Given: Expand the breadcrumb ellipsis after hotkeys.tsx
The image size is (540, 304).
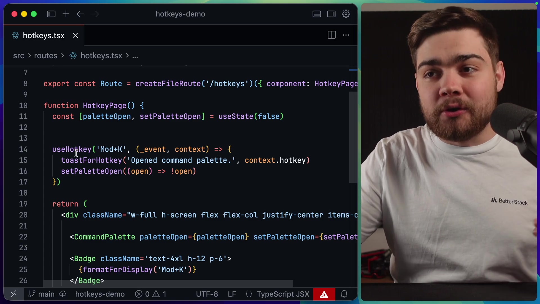Looking at the screenshot, I should [x=135, y=55].
